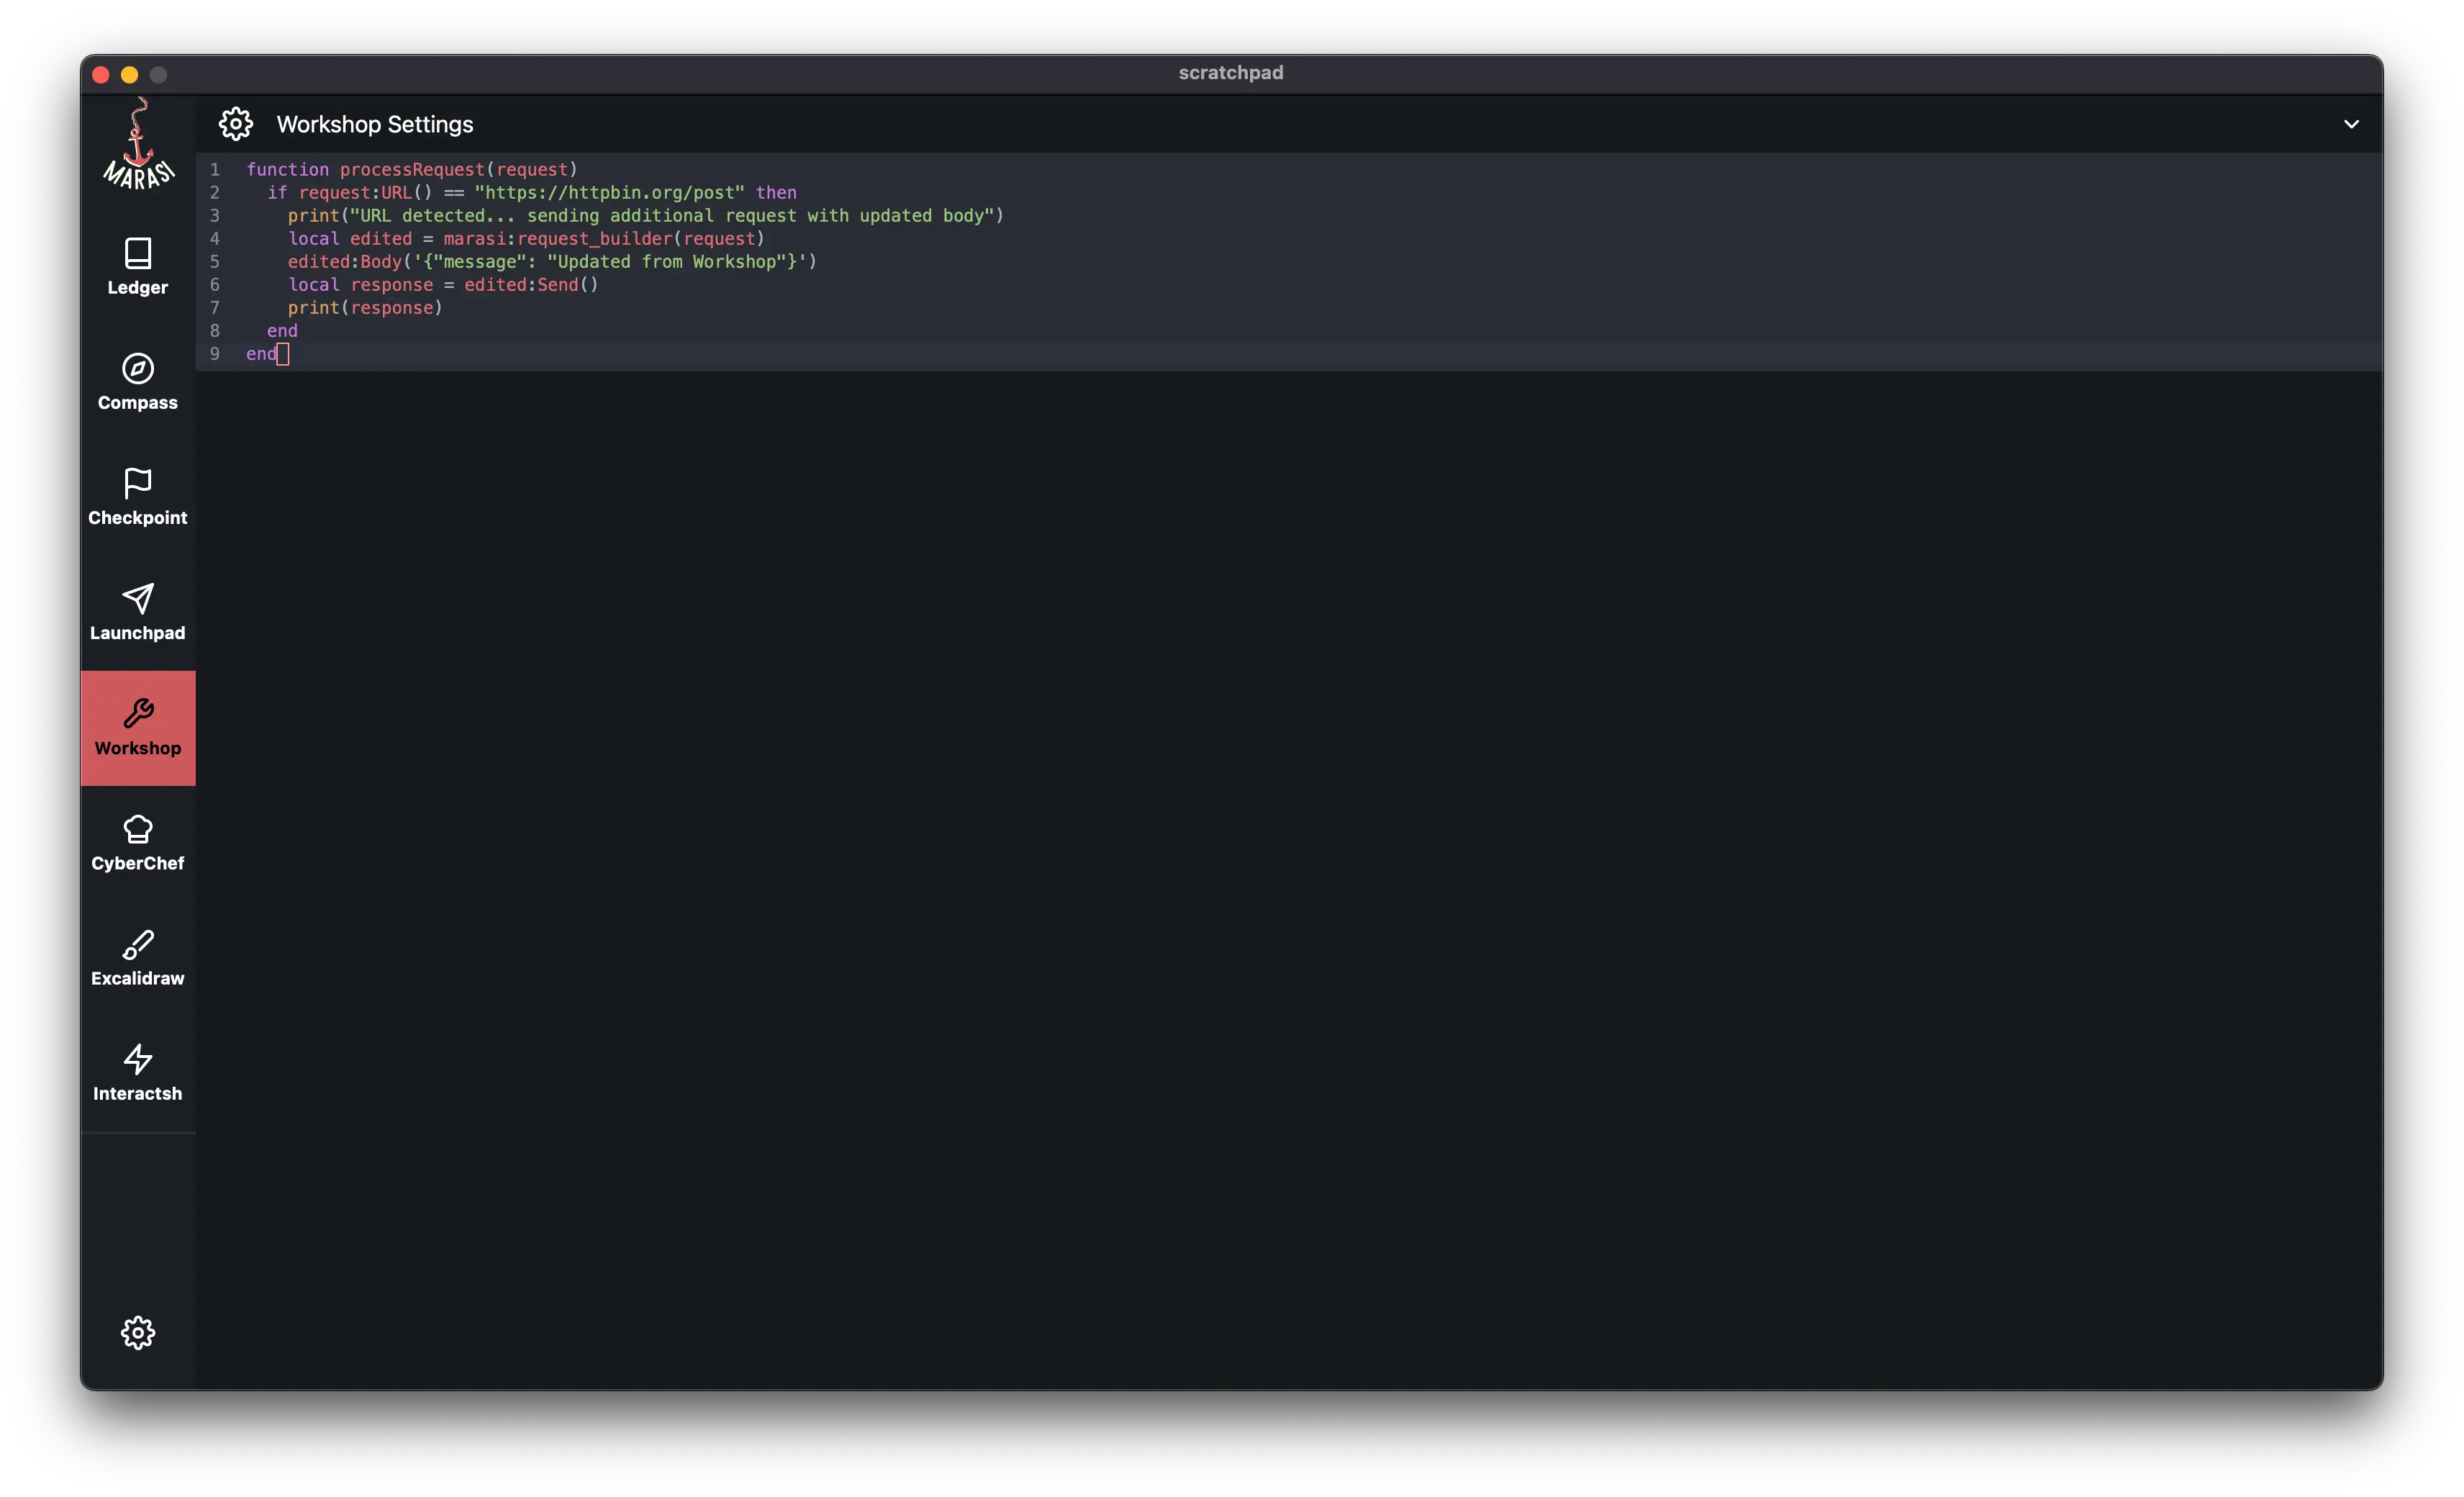Open app settings gear at sidebar bottom
Image resolution: width=2464 pixels, height=1497 pixels.
[x=138, y=1332]
